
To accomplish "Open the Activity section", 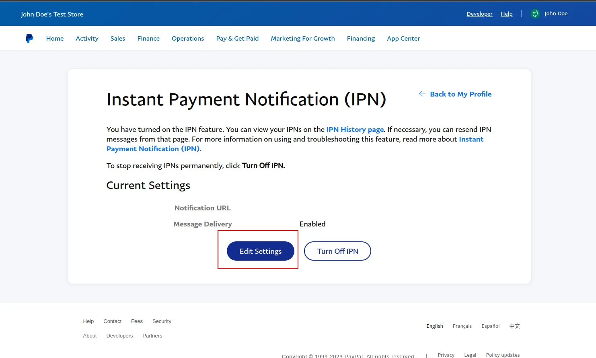I will pyautogui.click(x=87, y=38).
